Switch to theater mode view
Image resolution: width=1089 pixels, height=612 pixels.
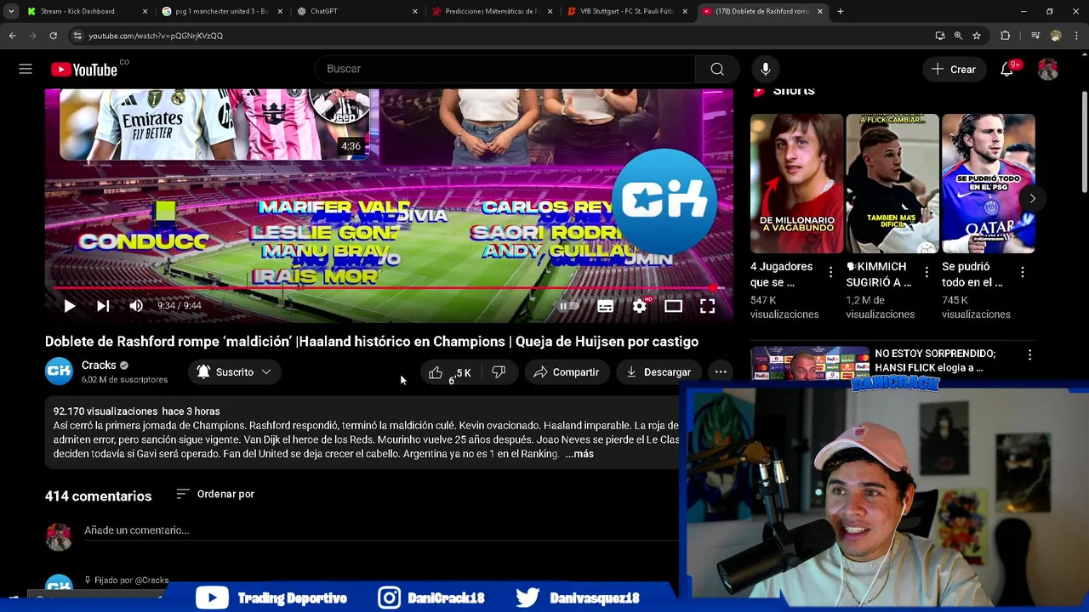pyautogui.click(x=673, y=306)
